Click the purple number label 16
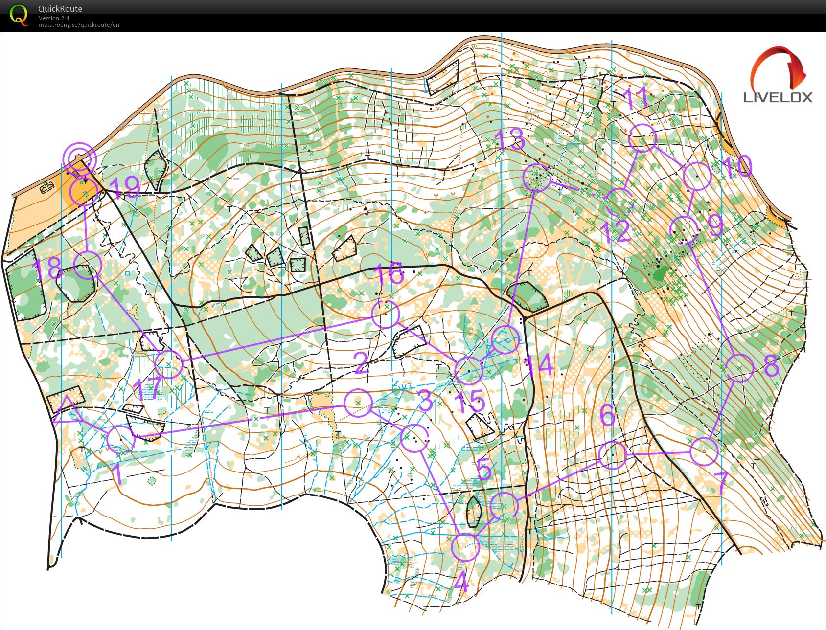826x630 pixels. tap(390, 273)
